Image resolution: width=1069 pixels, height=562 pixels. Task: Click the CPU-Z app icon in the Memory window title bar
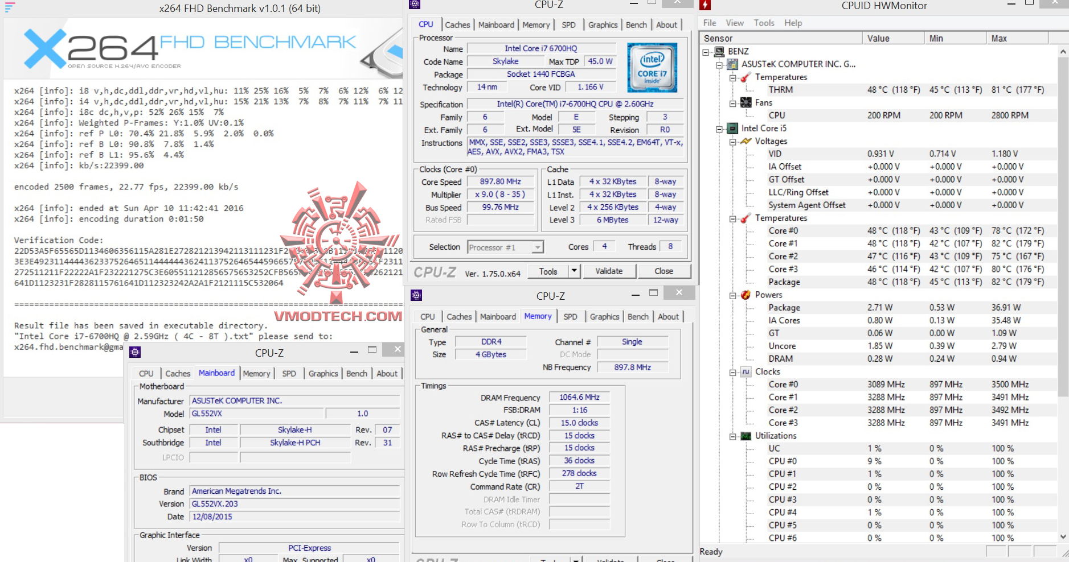coord(416,295)
